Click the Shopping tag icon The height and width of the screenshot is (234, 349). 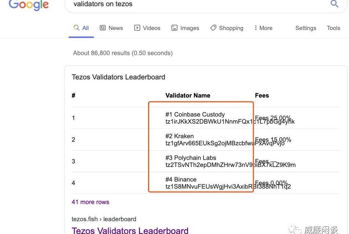[213, 28]
